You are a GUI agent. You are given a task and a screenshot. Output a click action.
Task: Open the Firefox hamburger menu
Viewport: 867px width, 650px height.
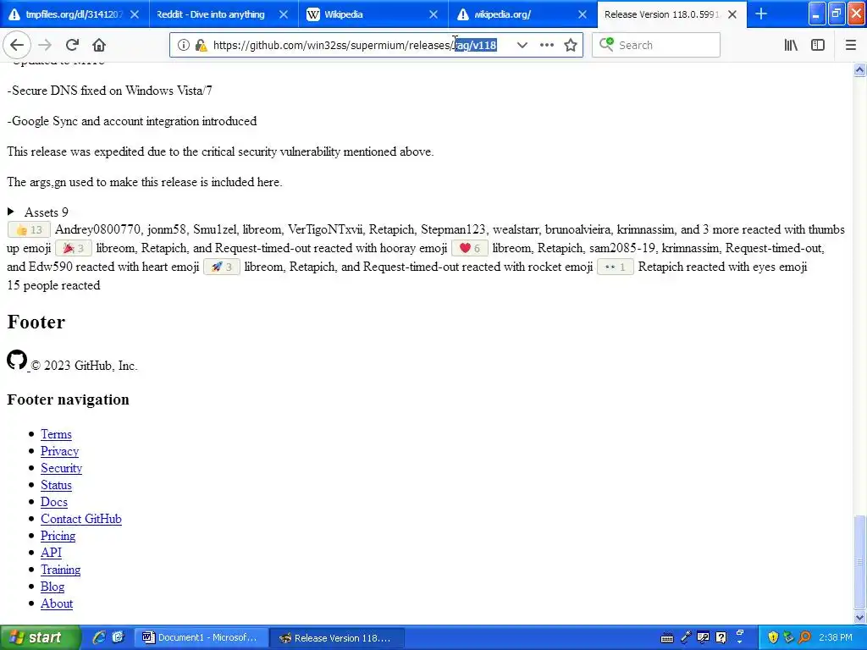(x=850, y=46)
